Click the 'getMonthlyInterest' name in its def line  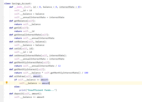pos(26,69)
